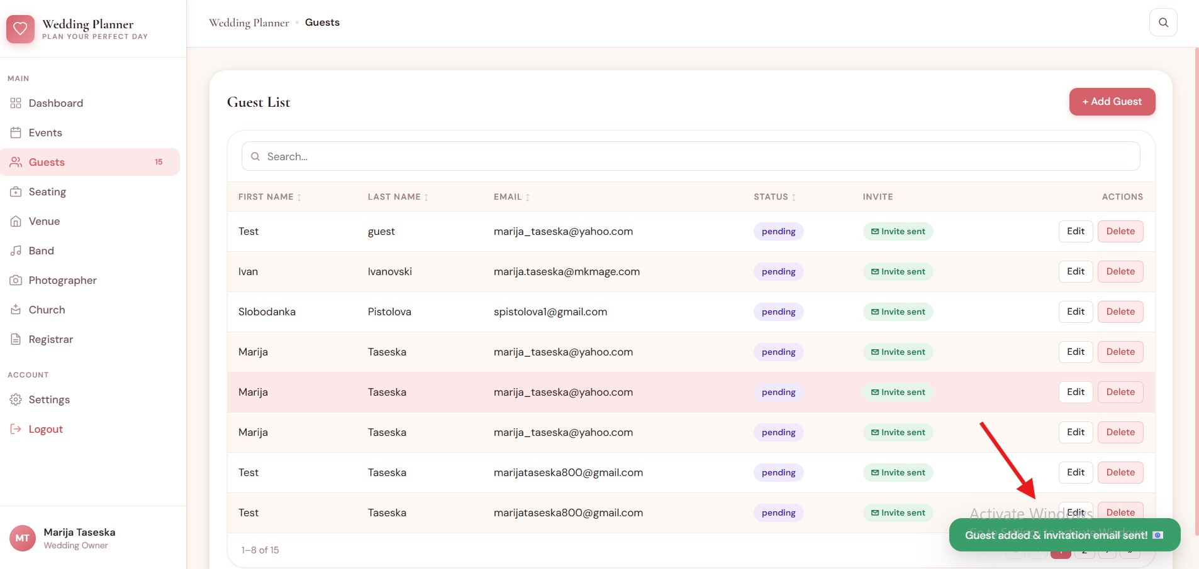Click the Settings gear icon

click(16, 399)
